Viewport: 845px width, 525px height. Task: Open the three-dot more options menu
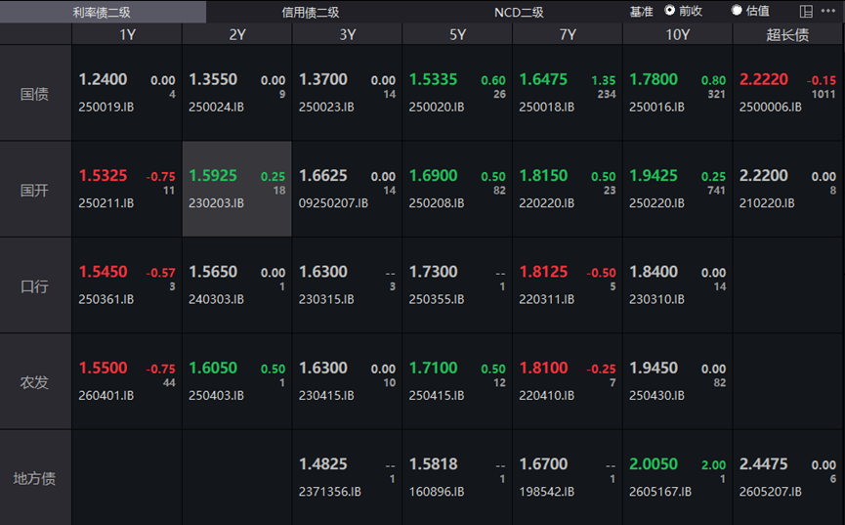pyautogui.click(x=828, y=12)
